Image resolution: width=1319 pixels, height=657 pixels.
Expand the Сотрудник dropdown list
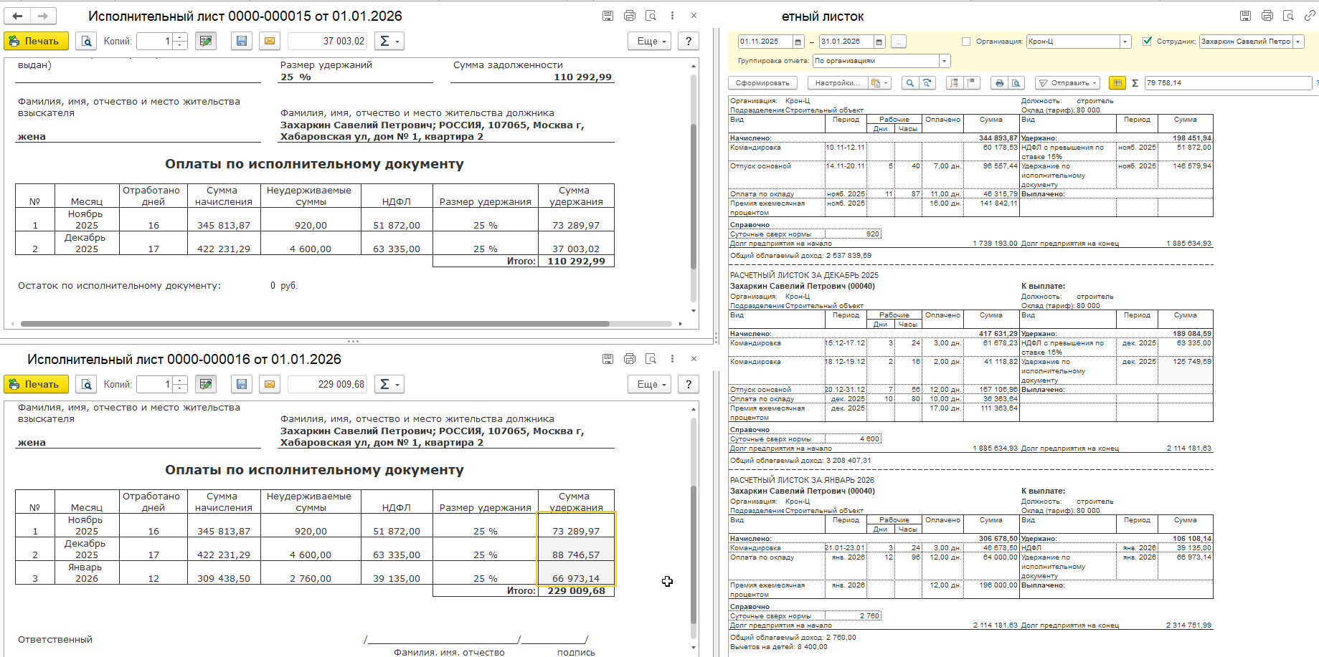coord(1298,42)
